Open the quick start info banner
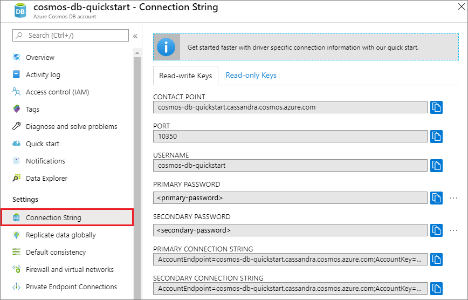Viewport: 468px width, 300px height. click(306, 47)
